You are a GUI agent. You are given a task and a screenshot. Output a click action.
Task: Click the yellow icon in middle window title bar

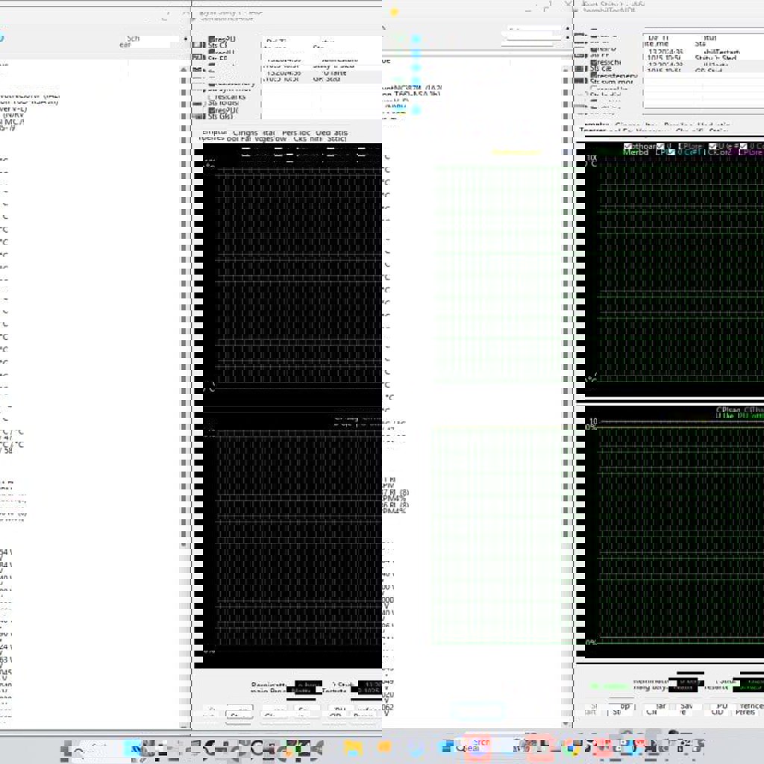[394, 12]
